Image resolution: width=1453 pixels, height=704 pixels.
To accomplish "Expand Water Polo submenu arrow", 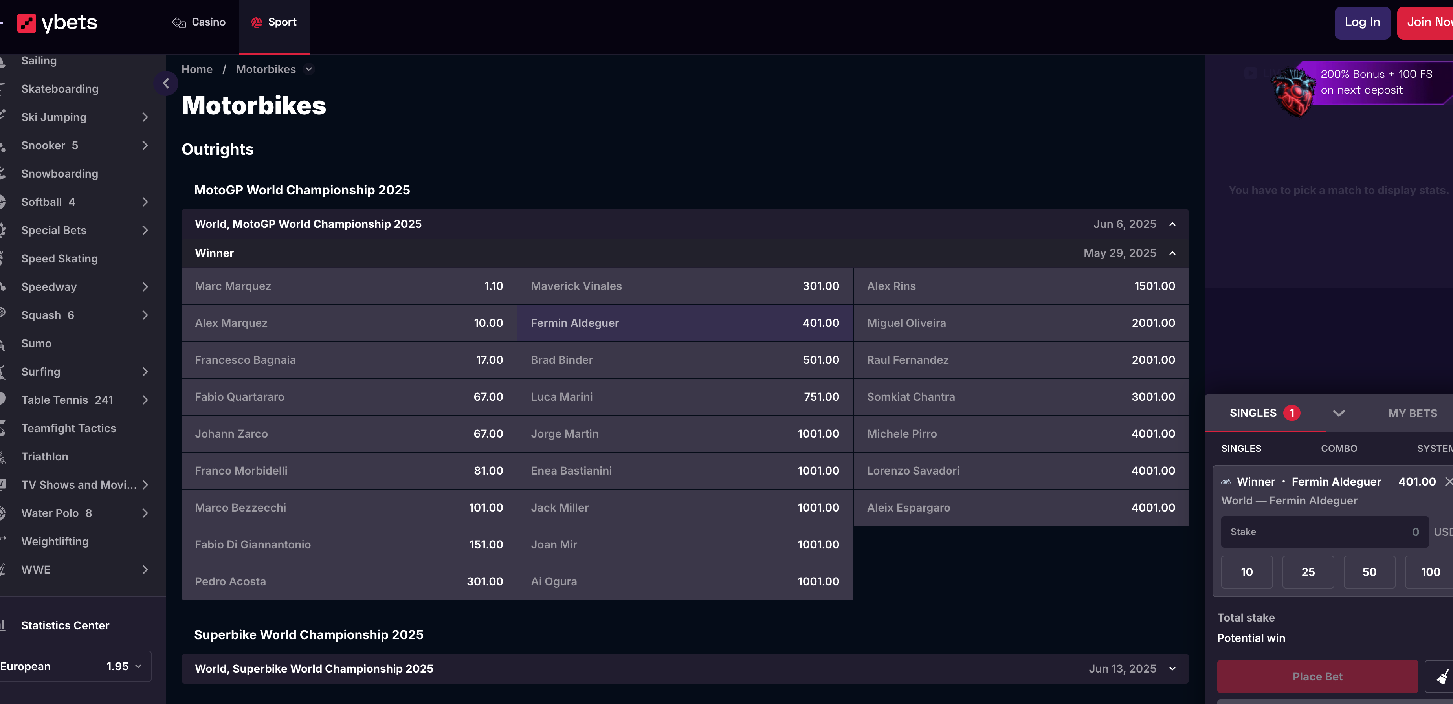I will pyautogui.click(x=145, y=513).
